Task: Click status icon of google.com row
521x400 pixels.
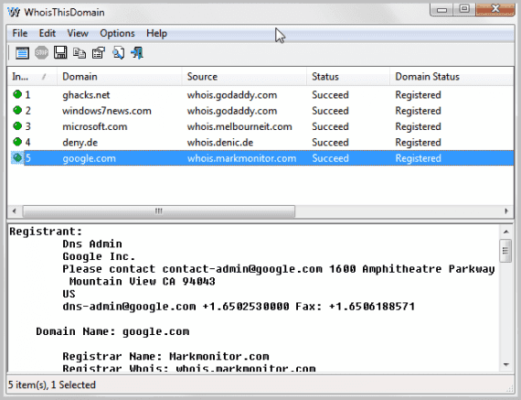Action: click(17, 157)
